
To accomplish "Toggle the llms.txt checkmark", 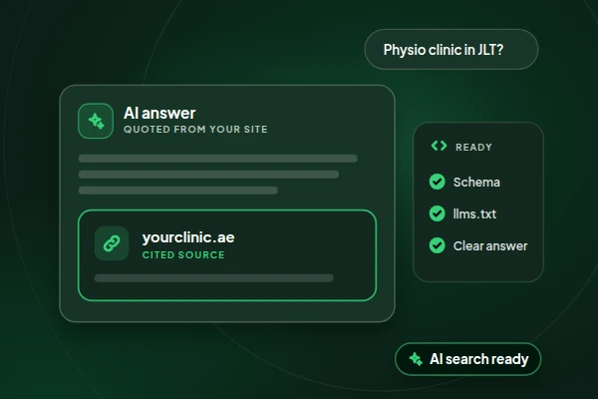I will [438, 213].
